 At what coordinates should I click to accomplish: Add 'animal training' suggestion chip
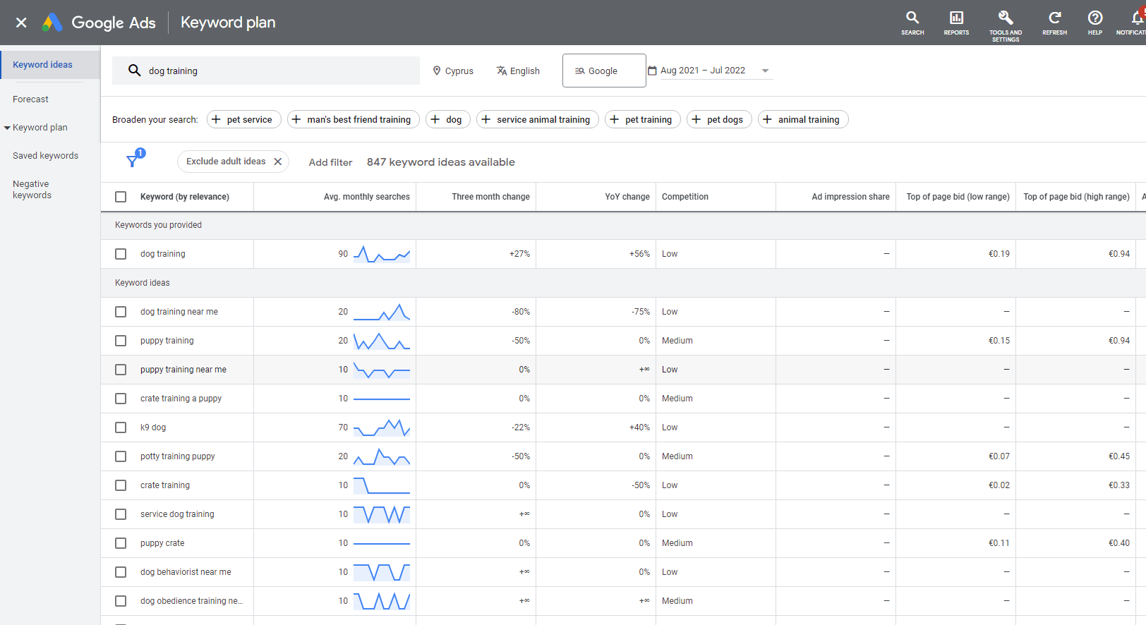[x=803, y=119]
